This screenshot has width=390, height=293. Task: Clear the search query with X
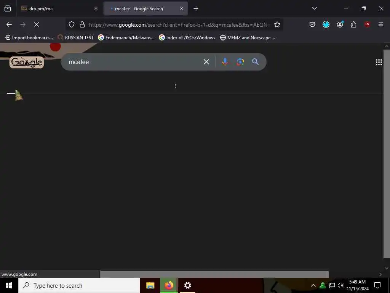(206, 62)
